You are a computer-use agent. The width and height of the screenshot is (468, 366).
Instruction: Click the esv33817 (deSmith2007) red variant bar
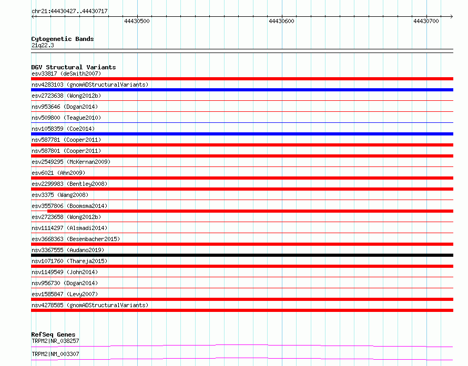[x=242, y=79]
